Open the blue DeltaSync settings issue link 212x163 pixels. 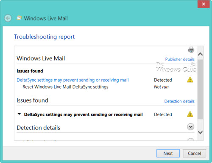click(x=73, y=80)
